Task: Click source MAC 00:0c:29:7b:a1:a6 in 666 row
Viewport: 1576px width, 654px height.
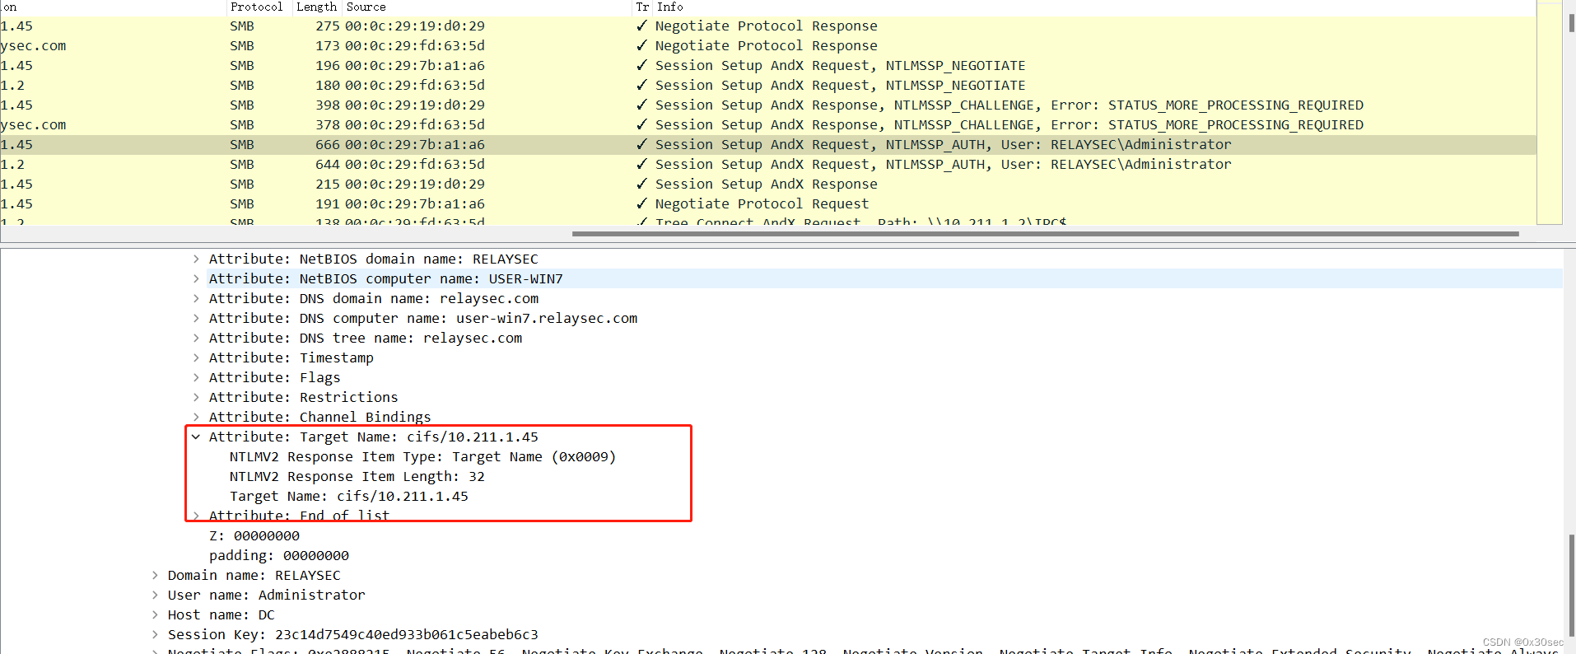Action: click(x=415, y=145)
